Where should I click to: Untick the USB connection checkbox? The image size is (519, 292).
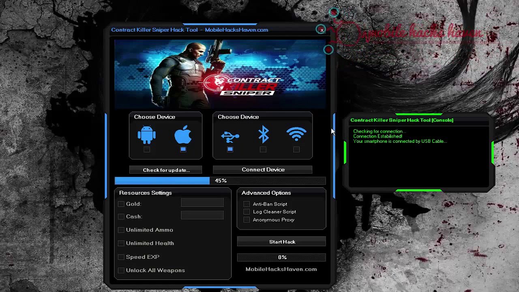tap(230, 149)
